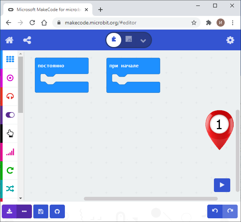The width and height of the screenshot is (241, 222).
Task: Bookmark this page with star icon
Action: pyautogui.click(x=194, y=23)
